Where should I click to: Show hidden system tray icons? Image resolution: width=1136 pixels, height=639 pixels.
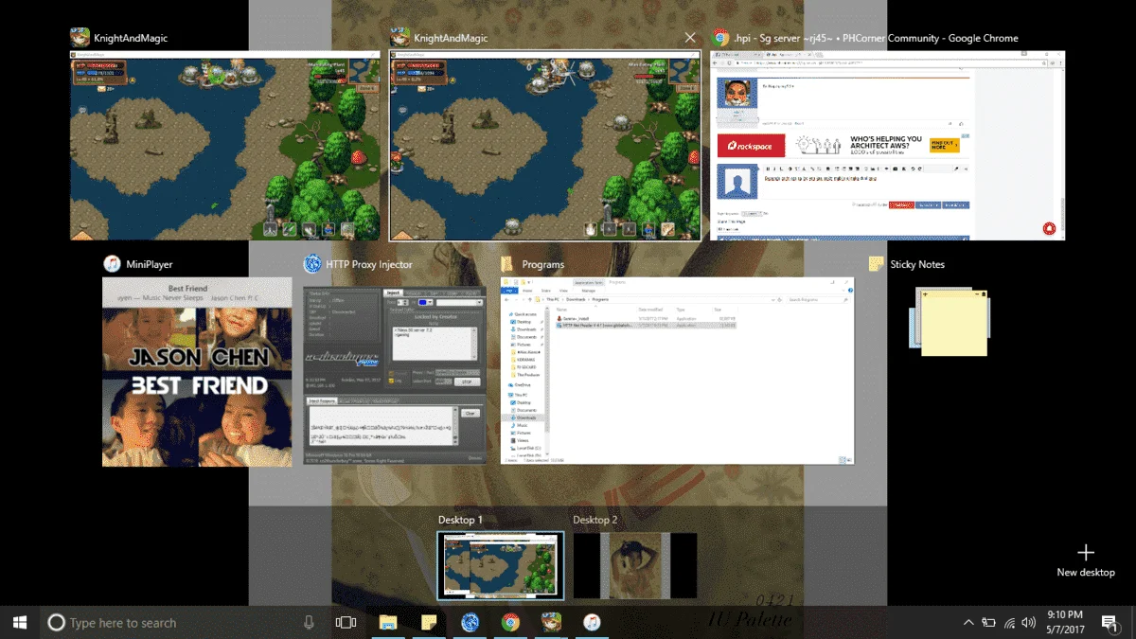(967, 622)
